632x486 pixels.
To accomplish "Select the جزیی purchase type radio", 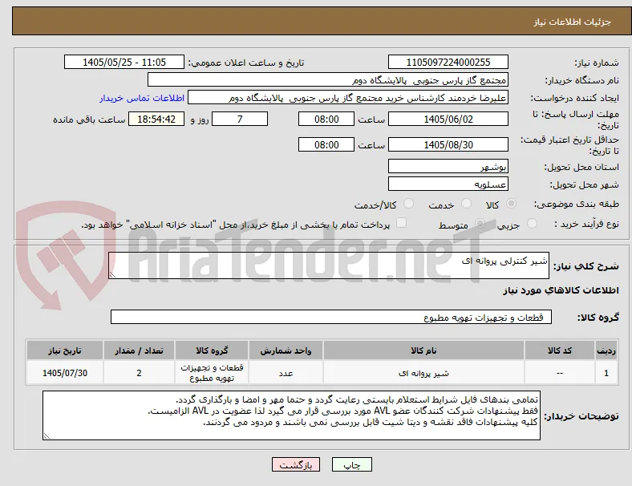I will click(532, 224).
